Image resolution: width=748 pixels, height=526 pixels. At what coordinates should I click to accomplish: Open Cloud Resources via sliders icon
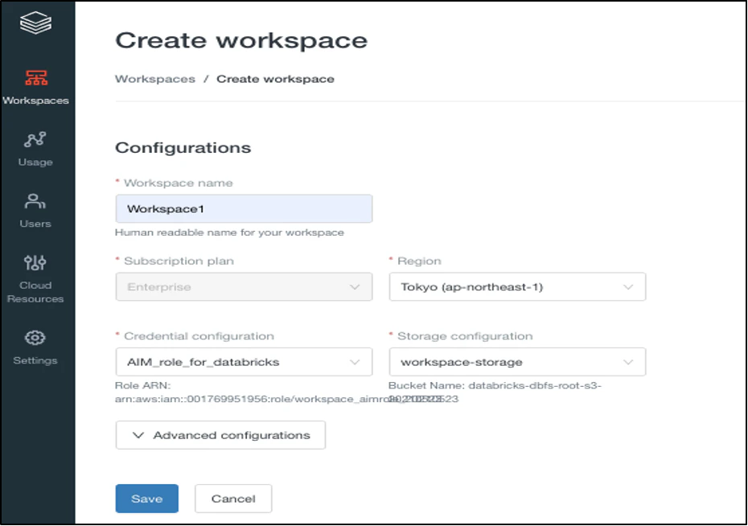(35, 262)
